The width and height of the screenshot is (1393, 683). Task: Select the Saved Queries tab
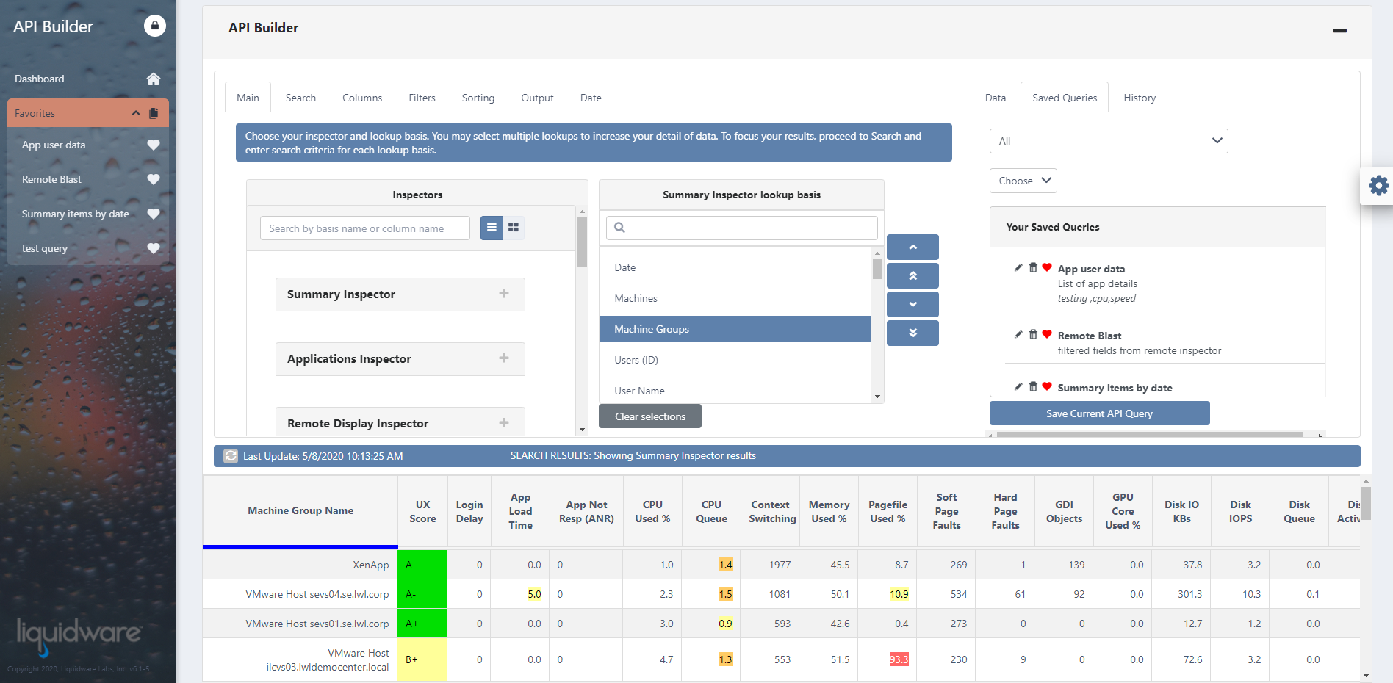1065,98
